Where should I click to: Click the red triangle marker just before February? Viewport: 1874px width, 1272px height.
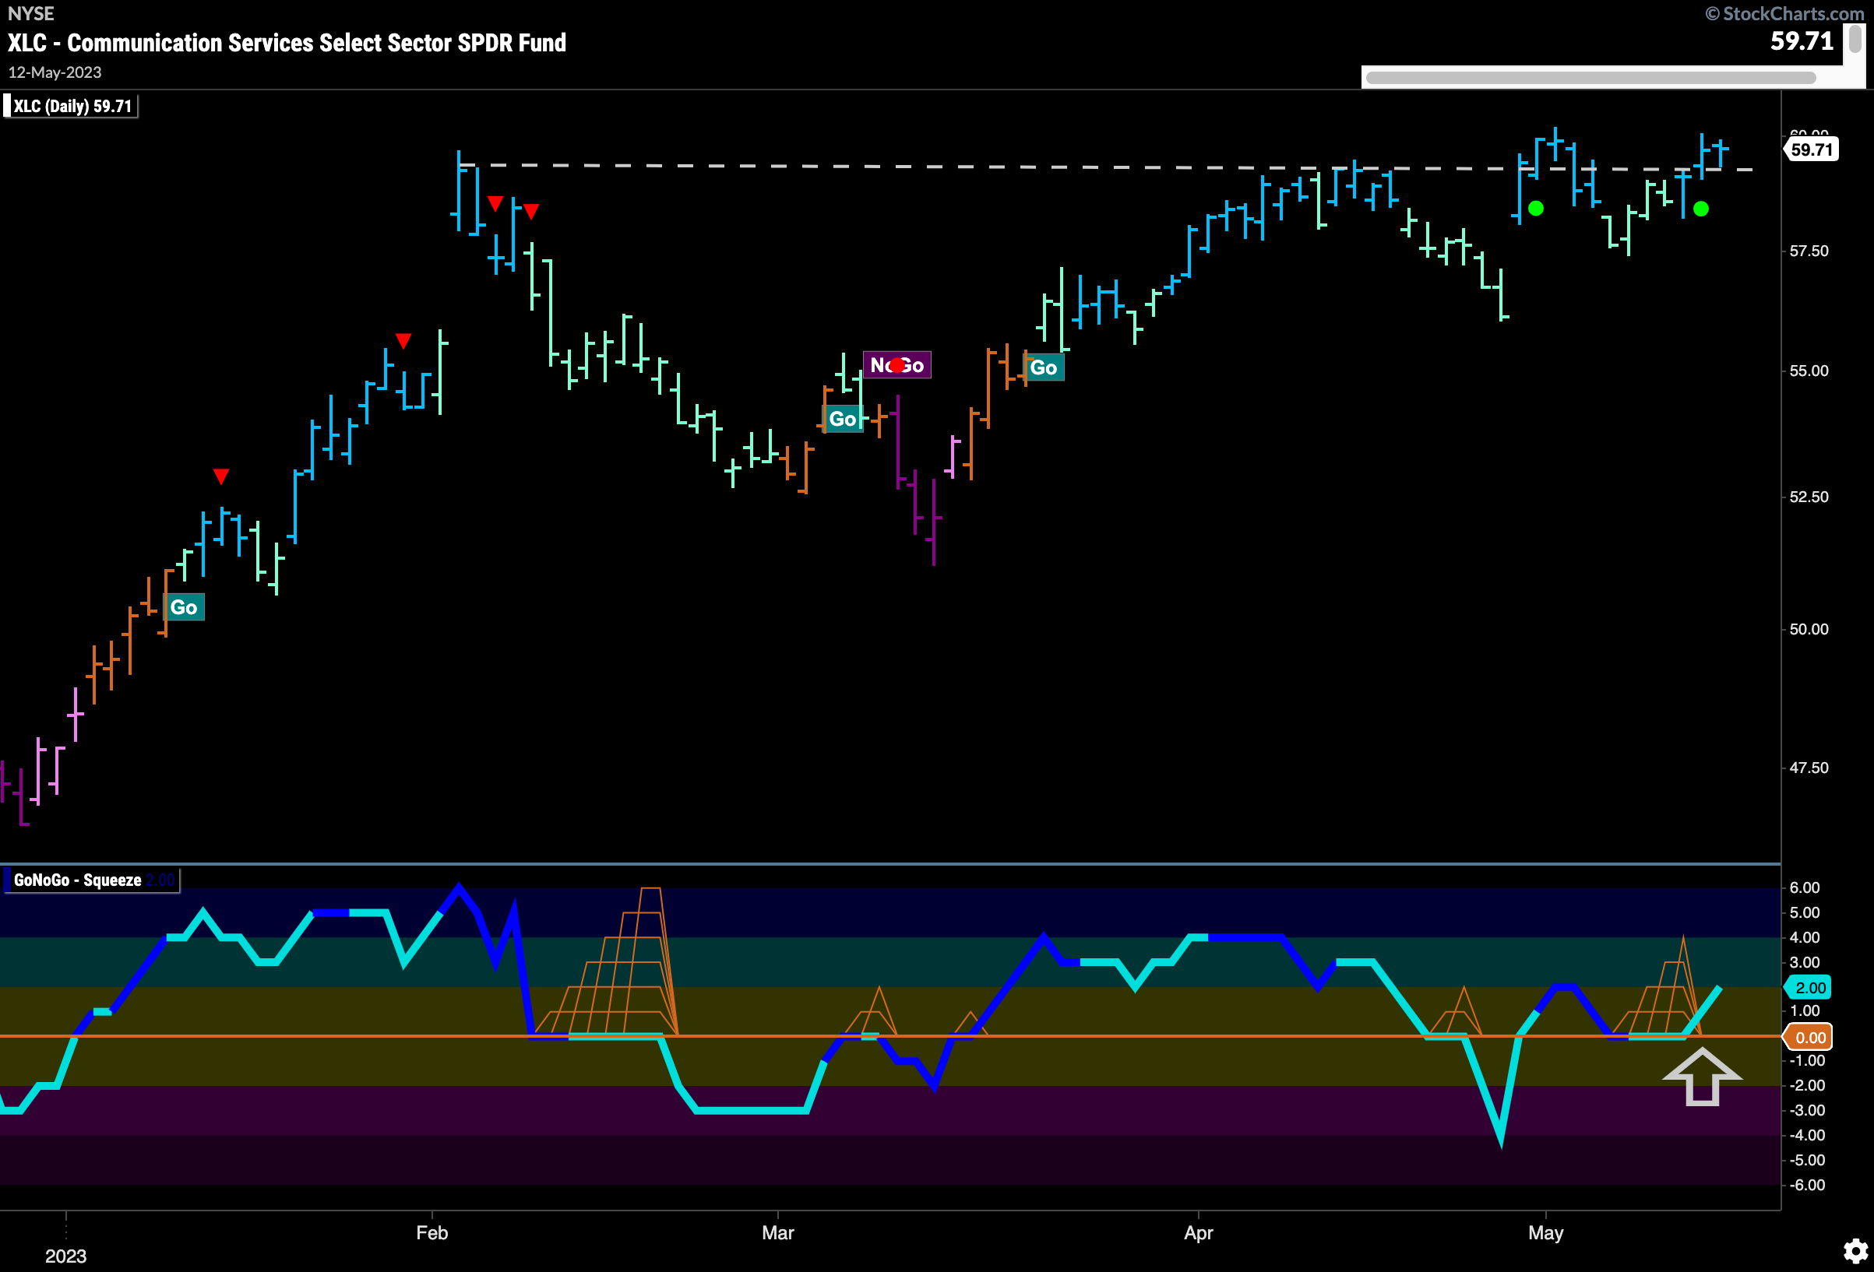403,341
